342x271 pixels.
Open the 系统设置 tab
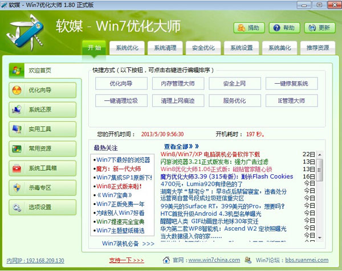point(242,48)
